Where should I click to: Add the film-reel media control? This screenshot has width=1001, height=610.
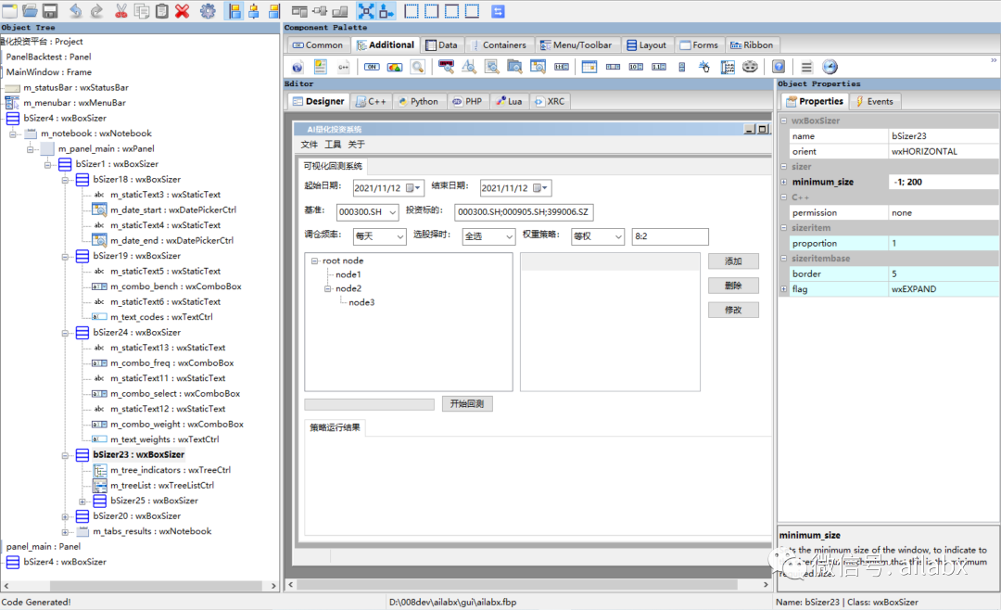coord(750,67)
